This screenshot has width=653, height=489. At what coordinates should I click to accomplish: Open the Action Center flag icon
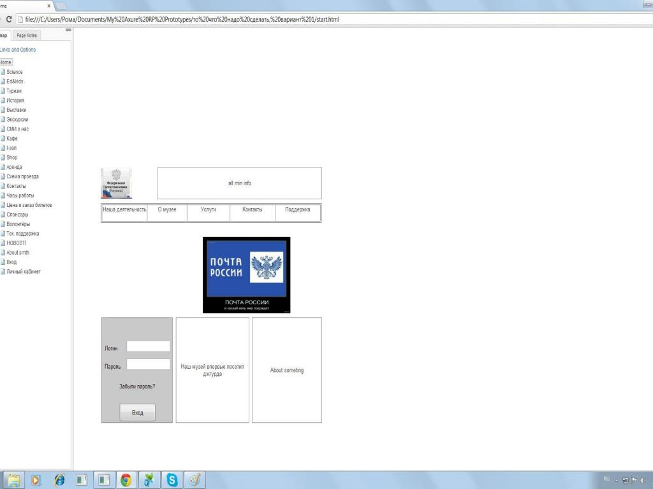635,480
